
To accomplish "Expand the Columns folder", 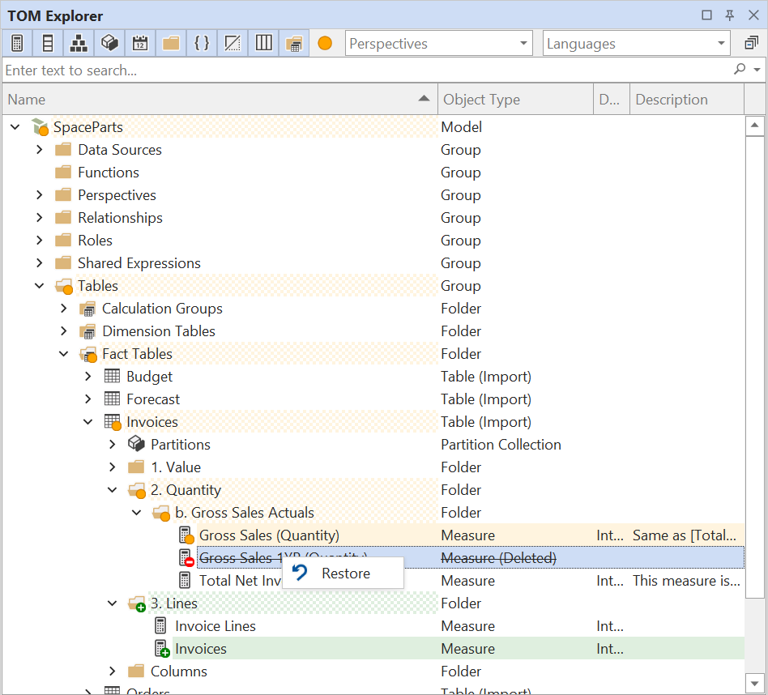I will pos(112,671).
